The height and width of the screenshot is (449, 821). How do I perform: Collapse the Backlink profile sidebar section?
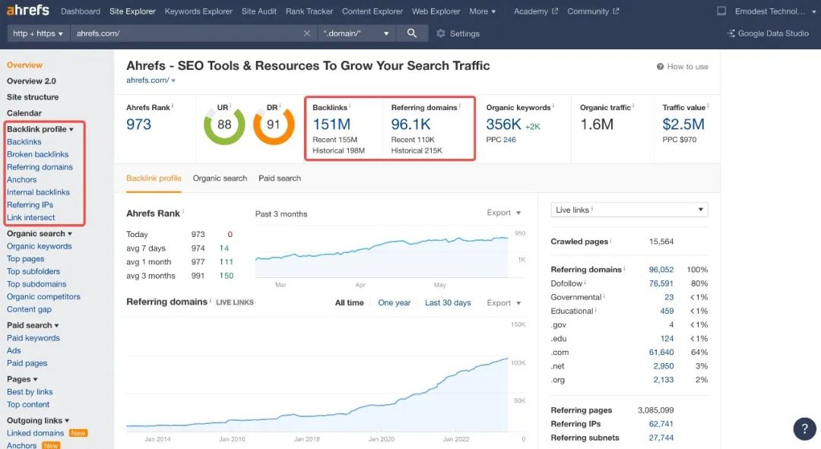pos(40,129)
